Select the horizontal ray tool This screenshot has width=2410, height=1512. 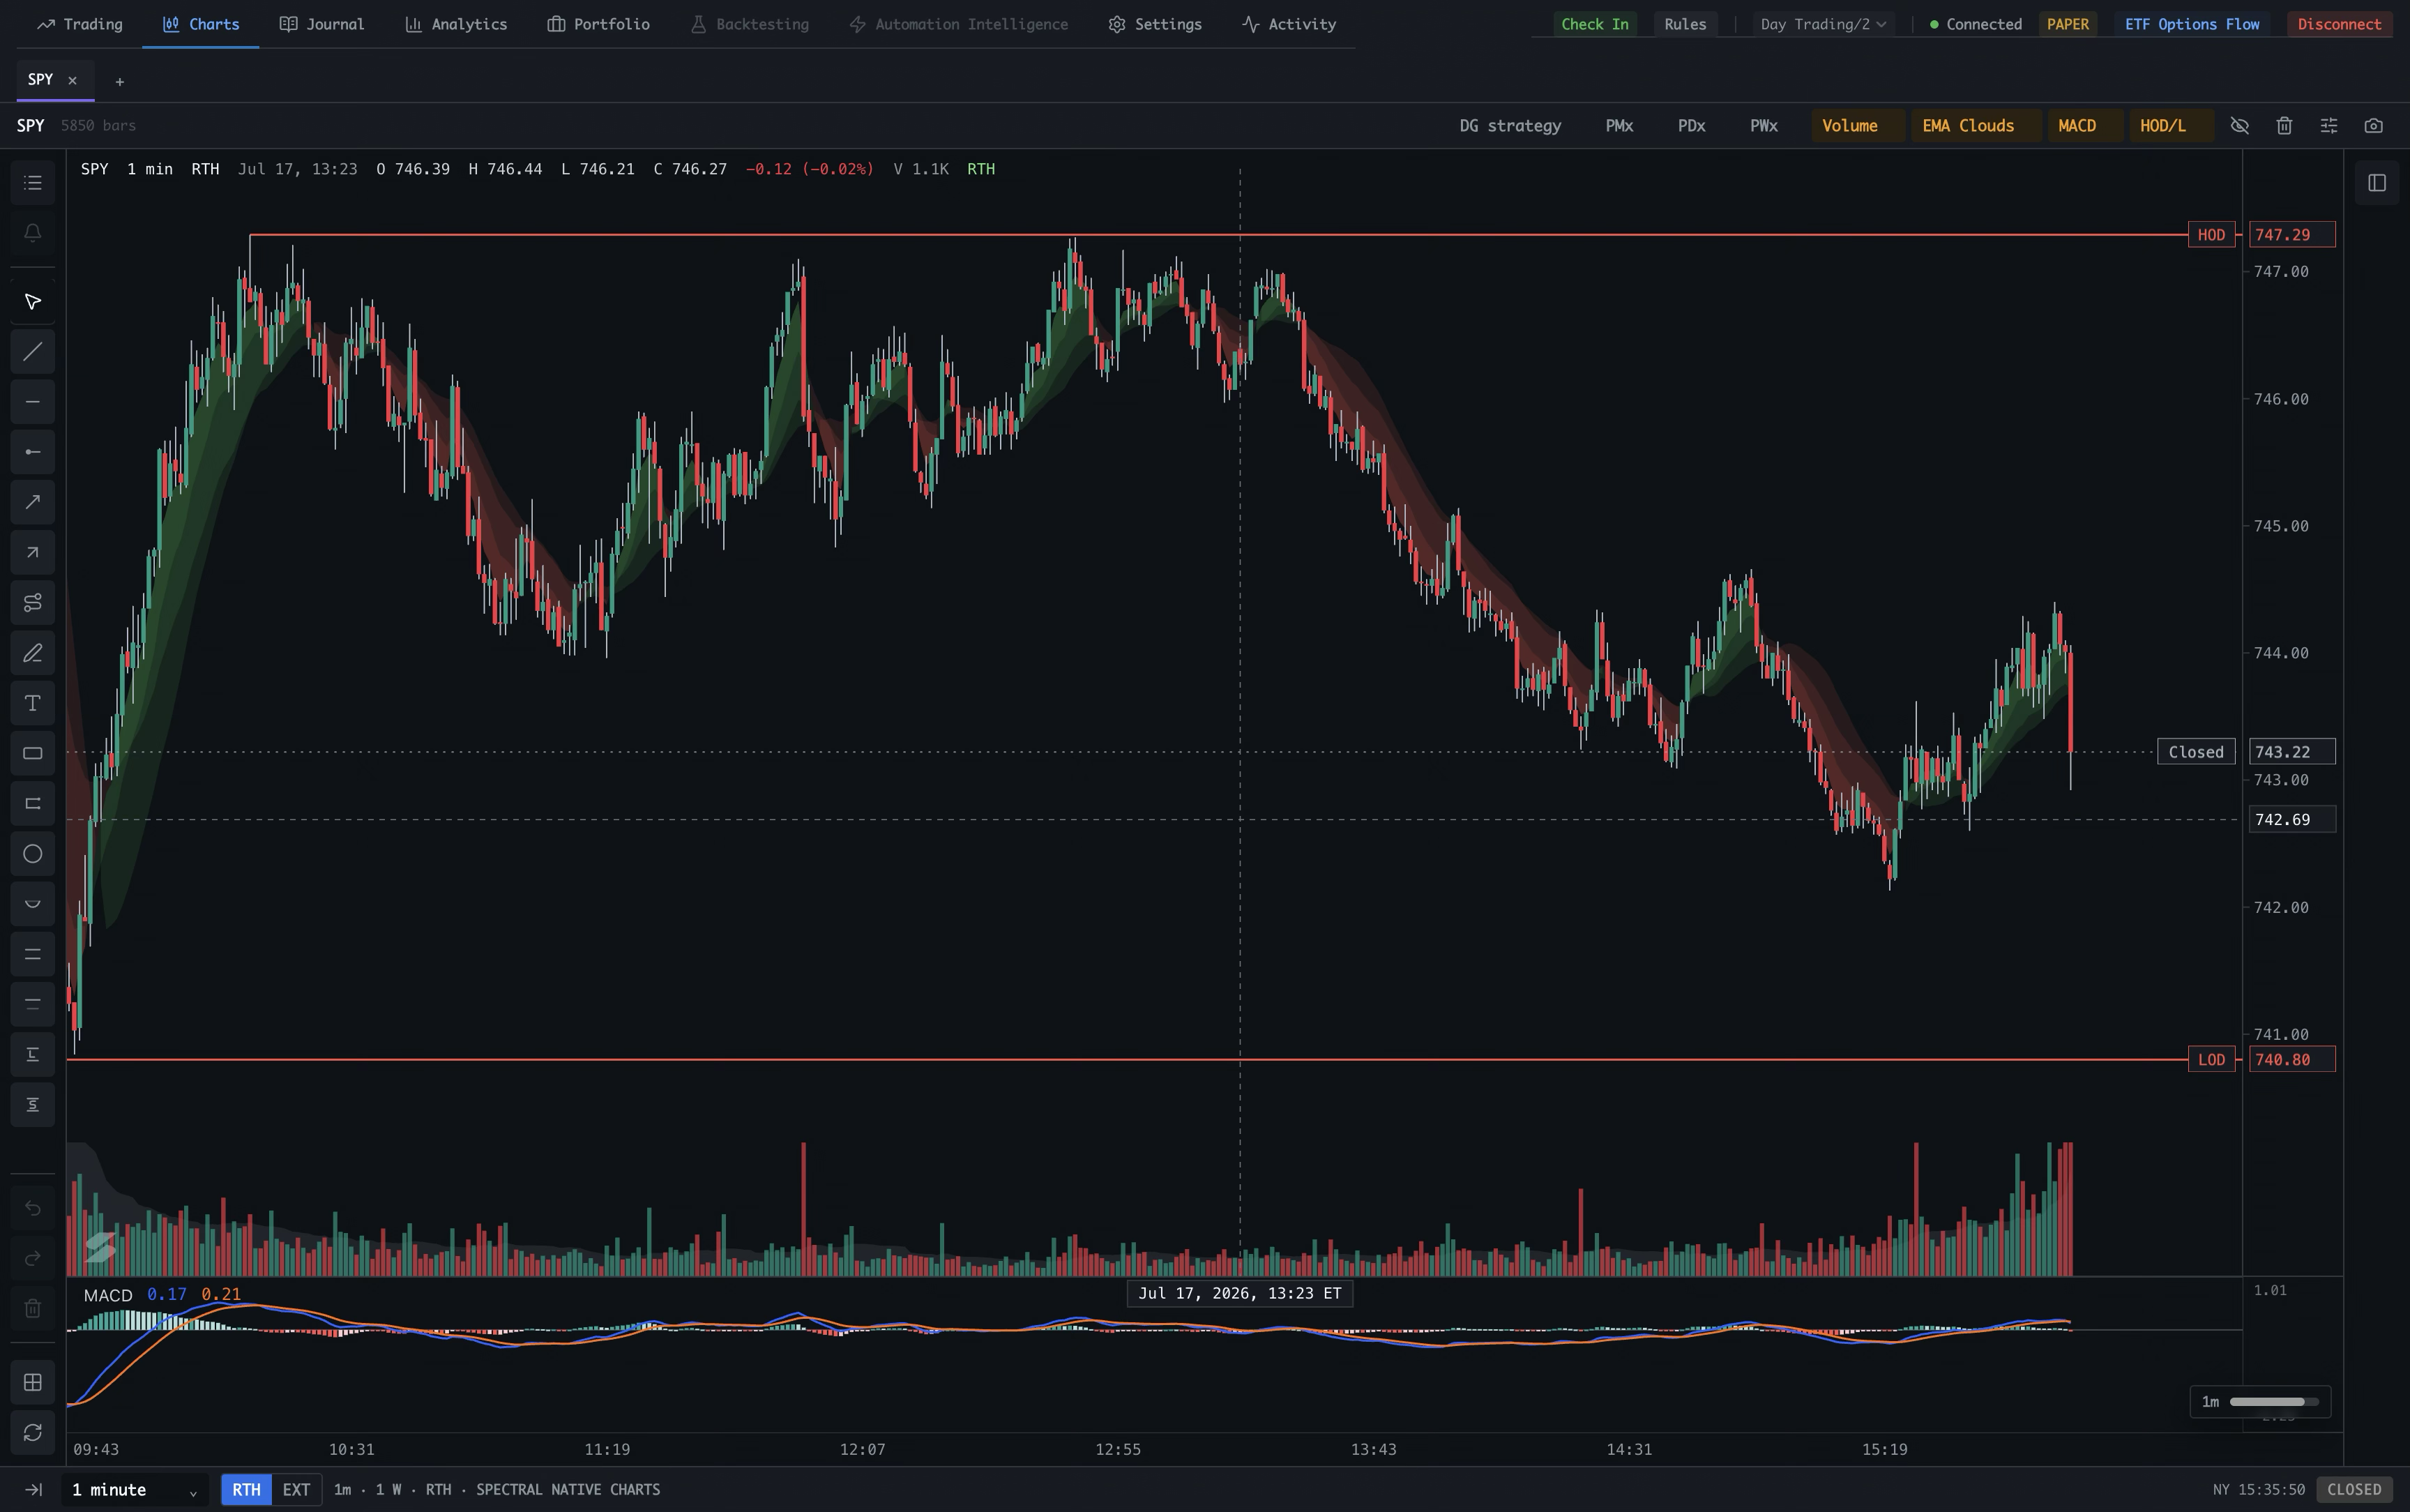tap(32, 452)
